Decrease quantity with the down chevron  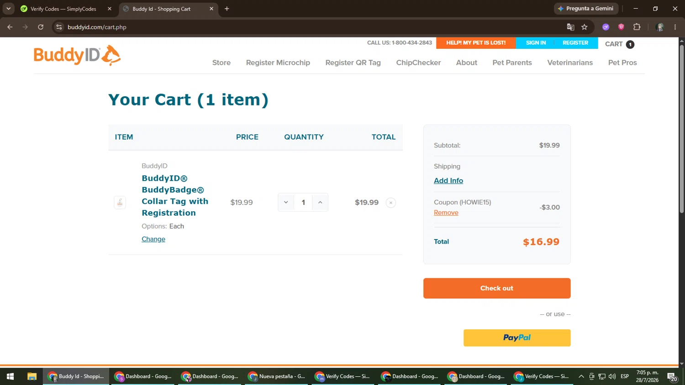click(286, 203)
